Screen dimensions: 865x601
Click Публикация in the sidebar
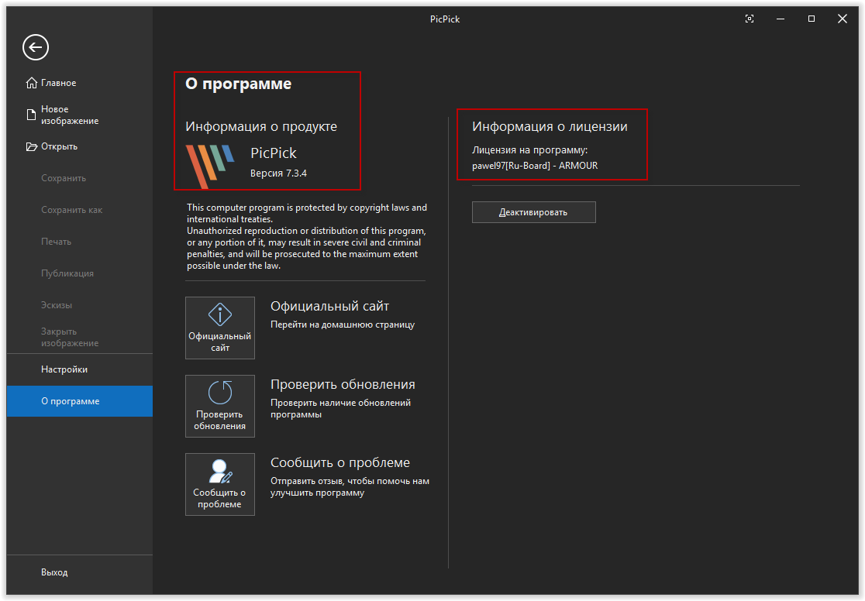click(x=79, y=273)
